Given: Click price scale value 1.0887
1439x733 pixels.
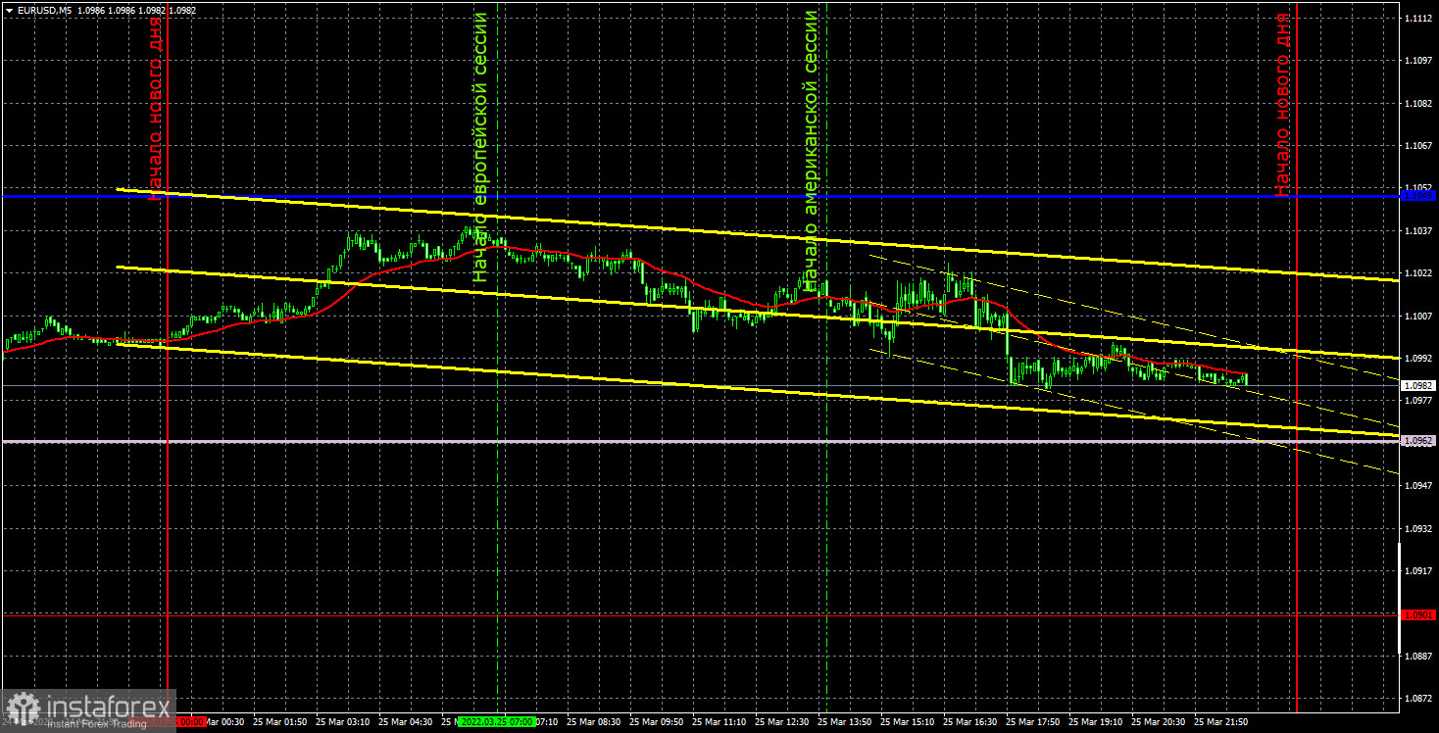Looking at the screenshot, I should [x=1418, y=655].
